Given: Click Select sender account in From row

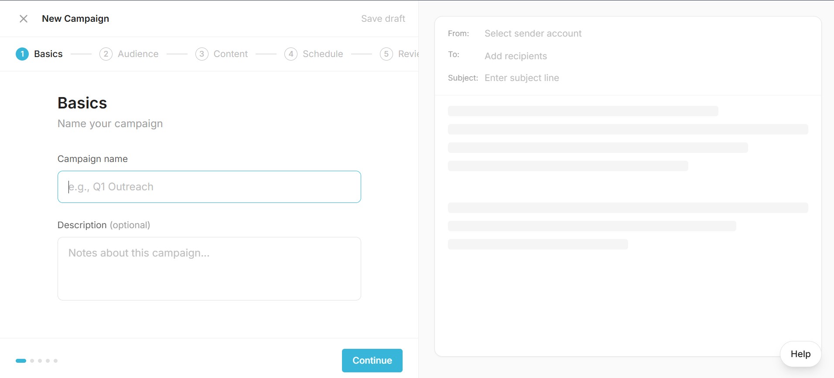Looking at the screenshot, I should pyautogui.click(x=533, y=34).
